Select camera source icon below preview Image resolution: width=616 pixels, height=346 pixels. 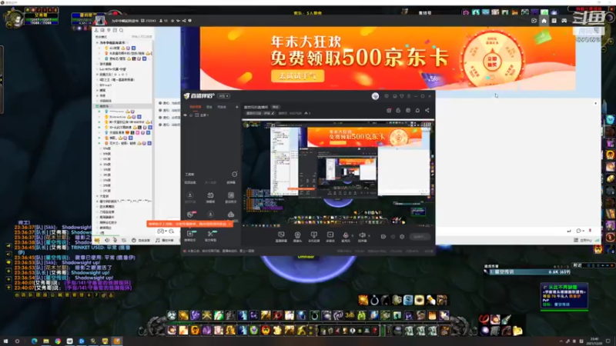pyautogui.click(x=297, y=235)
